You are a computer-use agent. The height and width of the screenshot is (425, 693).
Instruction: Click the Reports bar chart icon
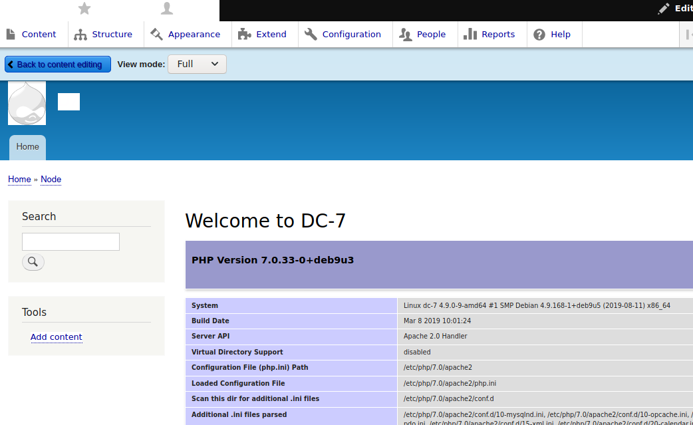coord(470,34)
